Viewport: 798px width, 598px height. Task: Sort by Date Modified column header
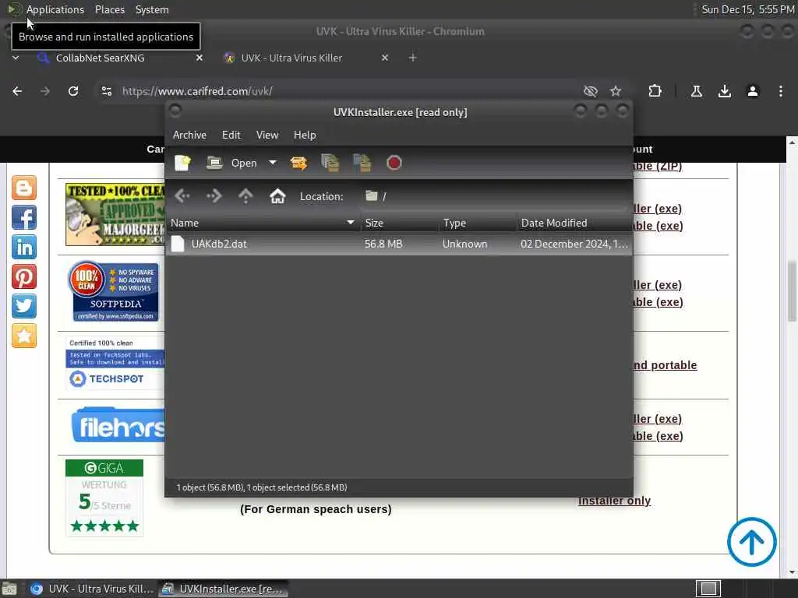[x=574, y=223]
